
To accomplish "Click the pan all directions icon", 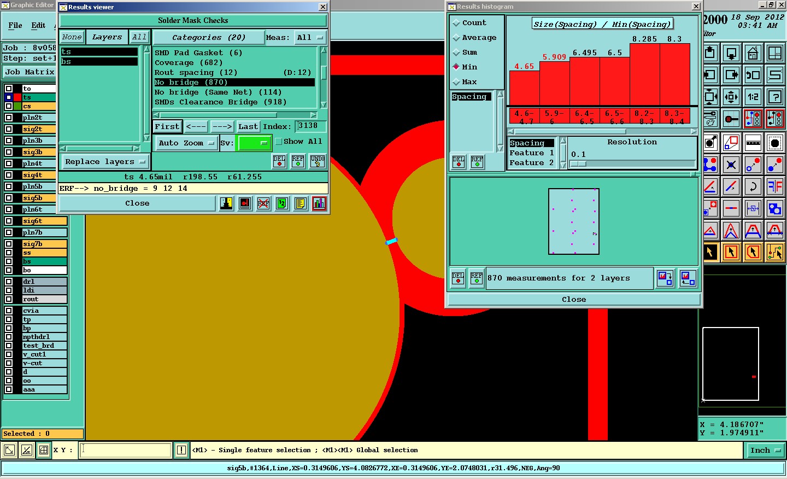I will click(731, 97).
